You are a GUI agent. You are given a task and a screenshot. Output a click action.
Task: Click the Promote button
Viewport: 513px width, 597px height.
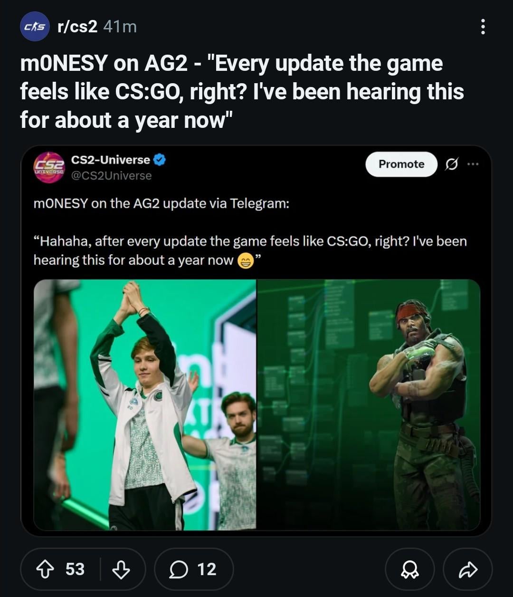(401, 164)
